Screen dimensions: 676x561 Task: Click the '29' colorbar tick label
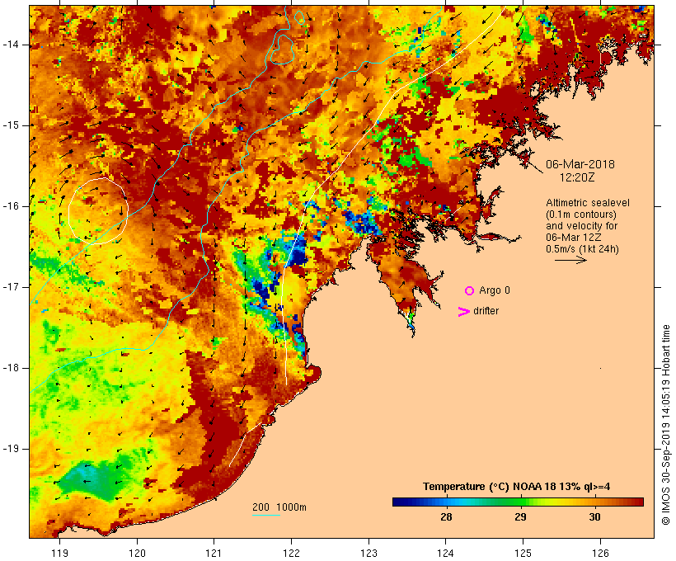pos(520,517)
